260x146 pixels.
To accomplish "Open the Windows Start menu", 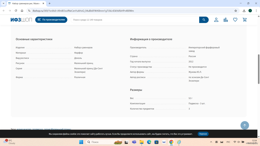I will coord(81,142).
